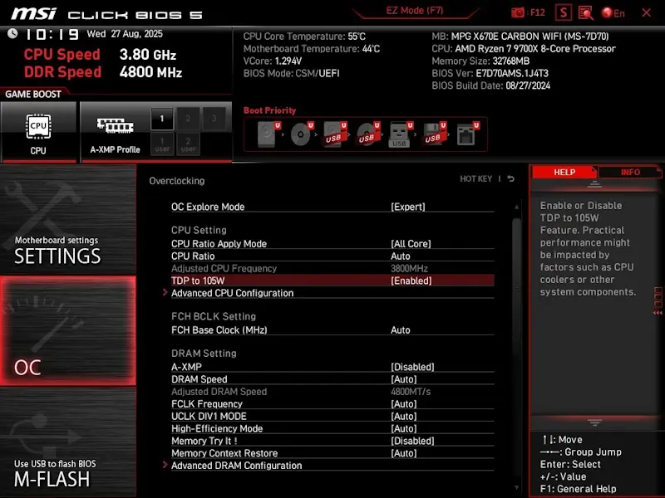Close the BIOS with the X button
This screenshot has height=498, width=665.
pyautogui.click(x=647, y=12)
